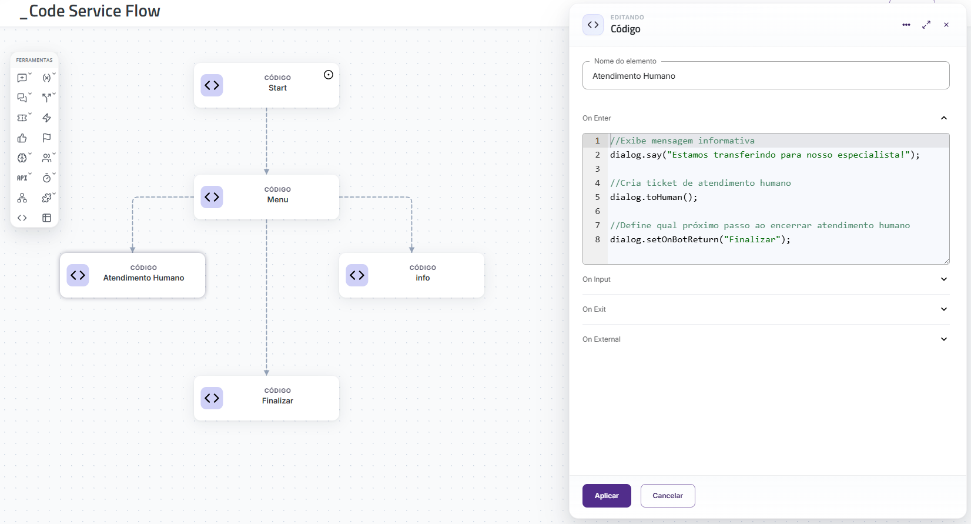Screen dimensions: 971x524
Task: Click line number 8 in code editor
Action: pos(597,239)
